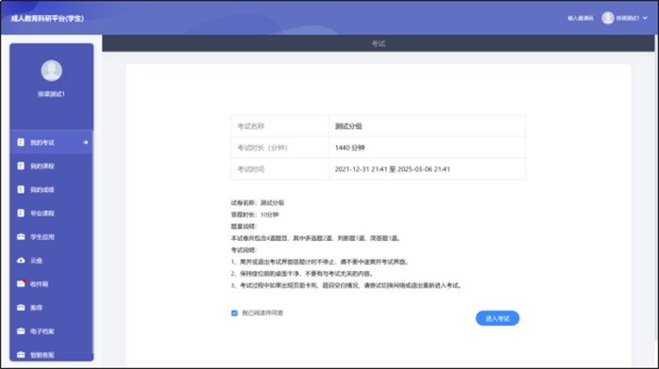
Task: Click the 收件箱 envelope icon
Action: click(21, 283)
